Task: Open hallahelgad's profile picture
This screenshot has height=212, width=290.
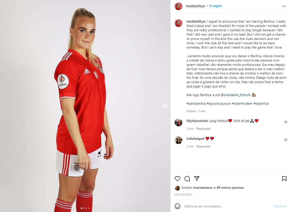Action: coord(179,140)
